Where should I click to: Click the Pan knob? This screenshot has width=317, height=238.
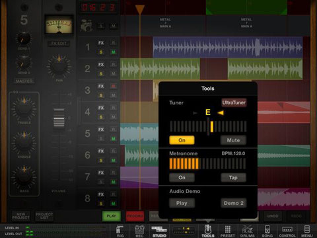pyautogui.click(x=59, y=67)
